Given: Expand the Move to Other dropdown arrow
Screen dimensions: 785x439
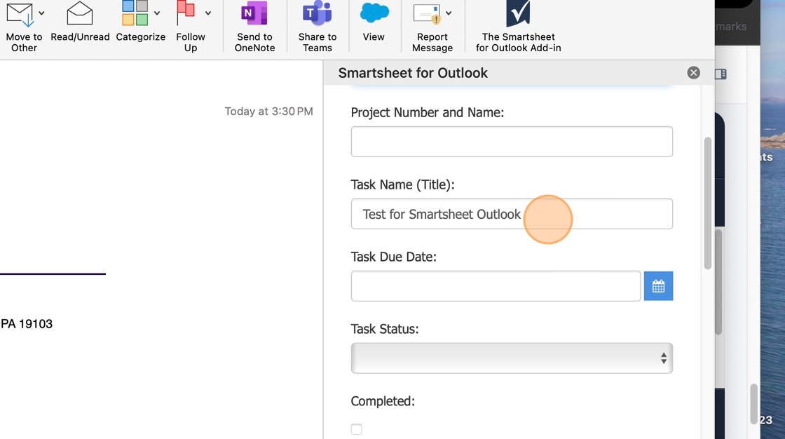Looking at the screenshot, I should coord(41,13).
